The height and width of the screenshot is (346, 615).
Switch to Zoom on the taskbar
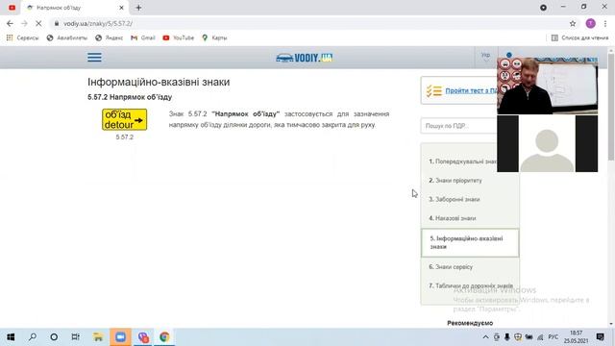[120, 337]
